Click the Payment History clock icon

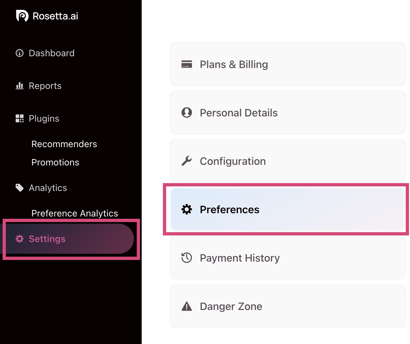tap(187, 258)
